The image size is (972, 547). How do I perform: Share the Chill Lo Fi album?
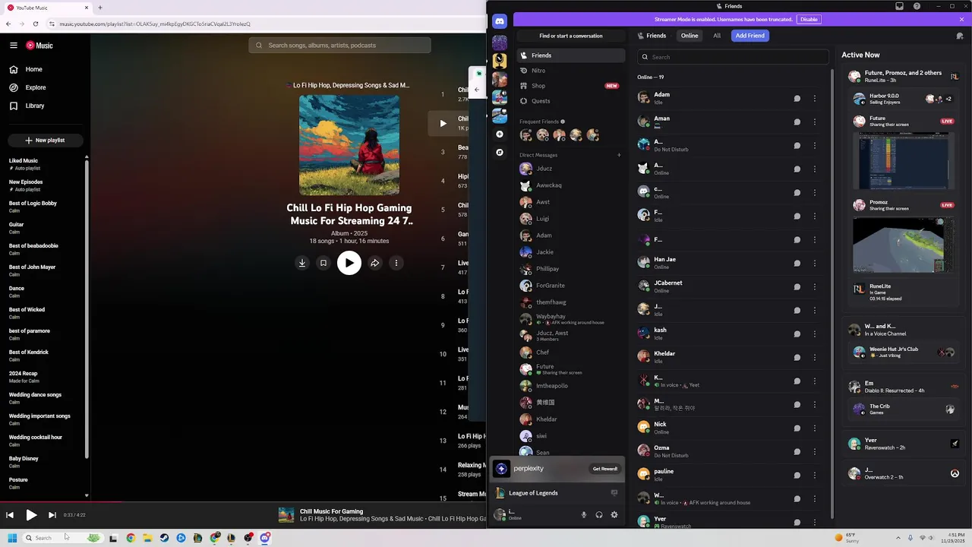(x=375, y=263)
